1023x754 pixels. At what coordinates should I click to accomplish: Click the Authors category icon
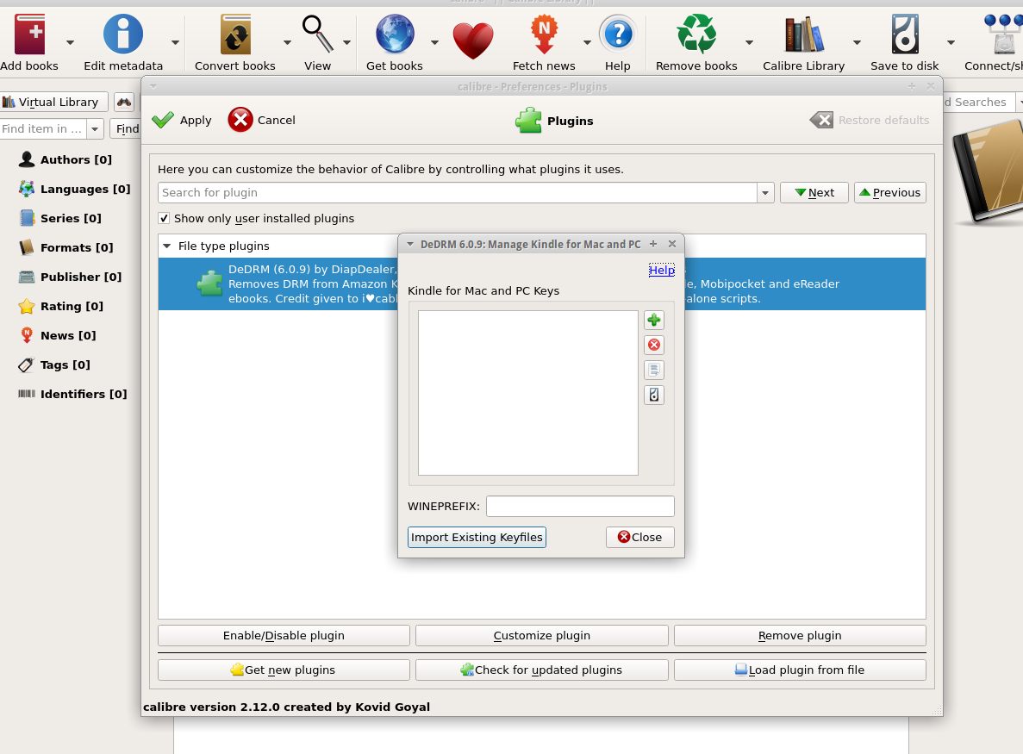click(x=27, y=159)
